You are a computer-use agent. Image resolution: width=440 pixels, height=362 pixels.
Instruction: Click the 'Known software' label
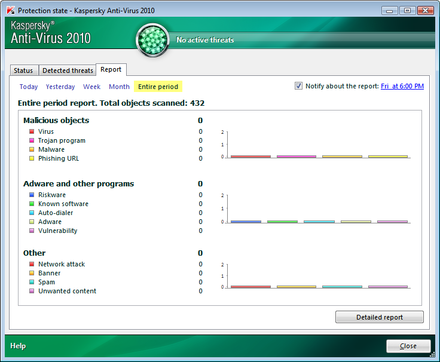click(63, 204)
